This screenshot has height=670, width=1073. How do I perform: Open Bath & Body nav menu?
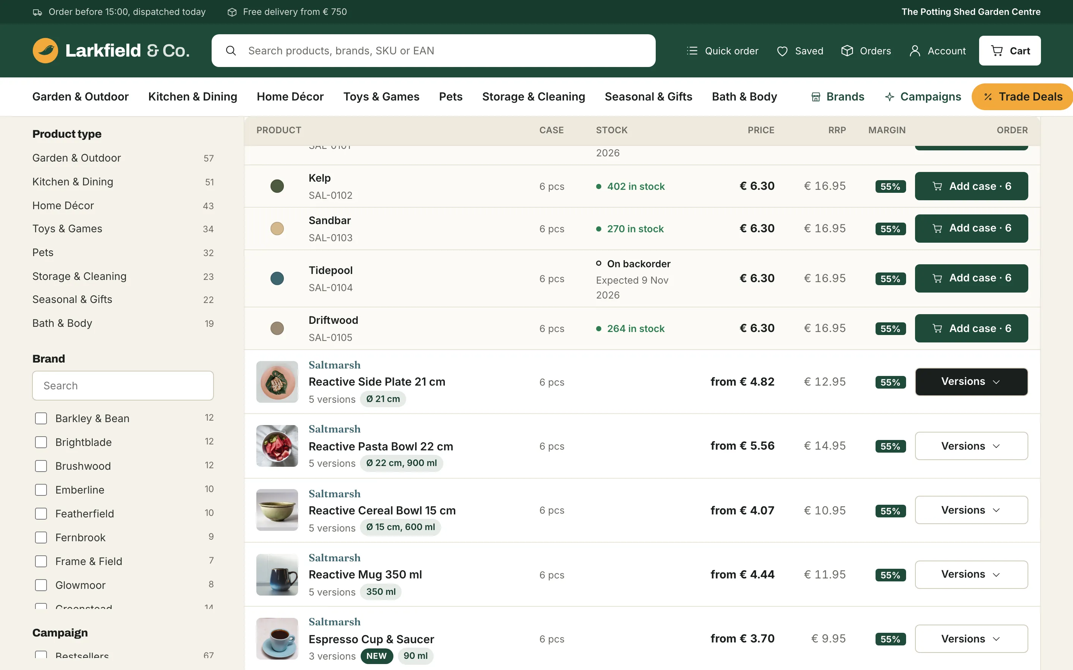coord(744,97)
